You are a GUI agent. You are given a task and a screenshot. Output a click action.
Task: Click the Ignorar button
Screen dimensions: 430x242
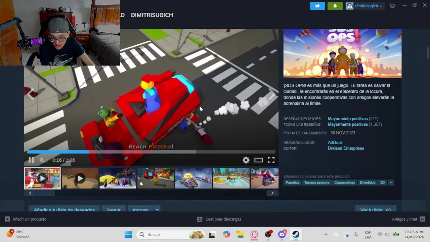pyautogui.click(x=140, y=209)
